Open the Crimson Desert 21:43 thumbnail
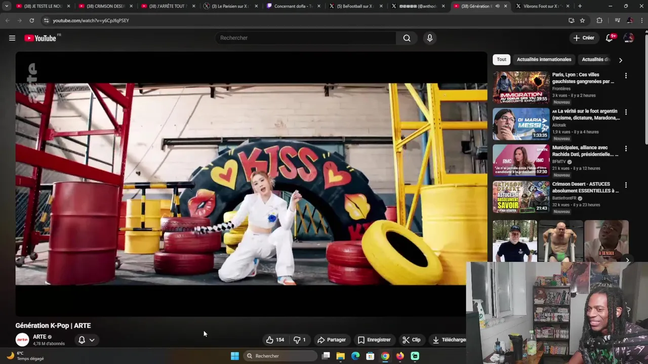This screenshot has height=364, width=648. (x=521, y=197)
